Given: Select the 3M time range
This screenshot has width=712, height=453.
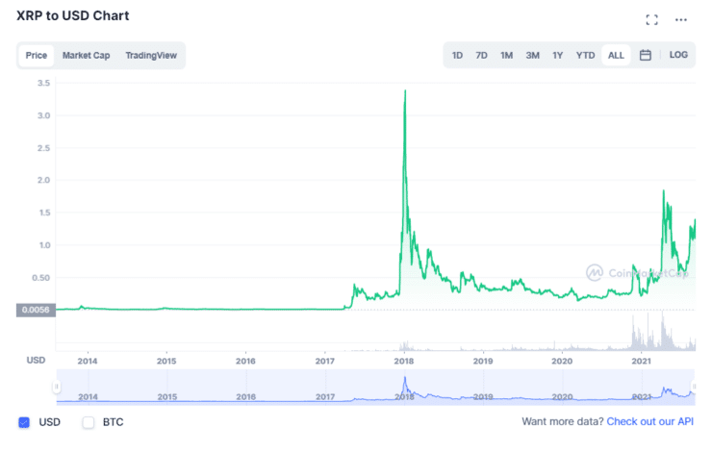Looking at the screenshot, I should [532, 56].
